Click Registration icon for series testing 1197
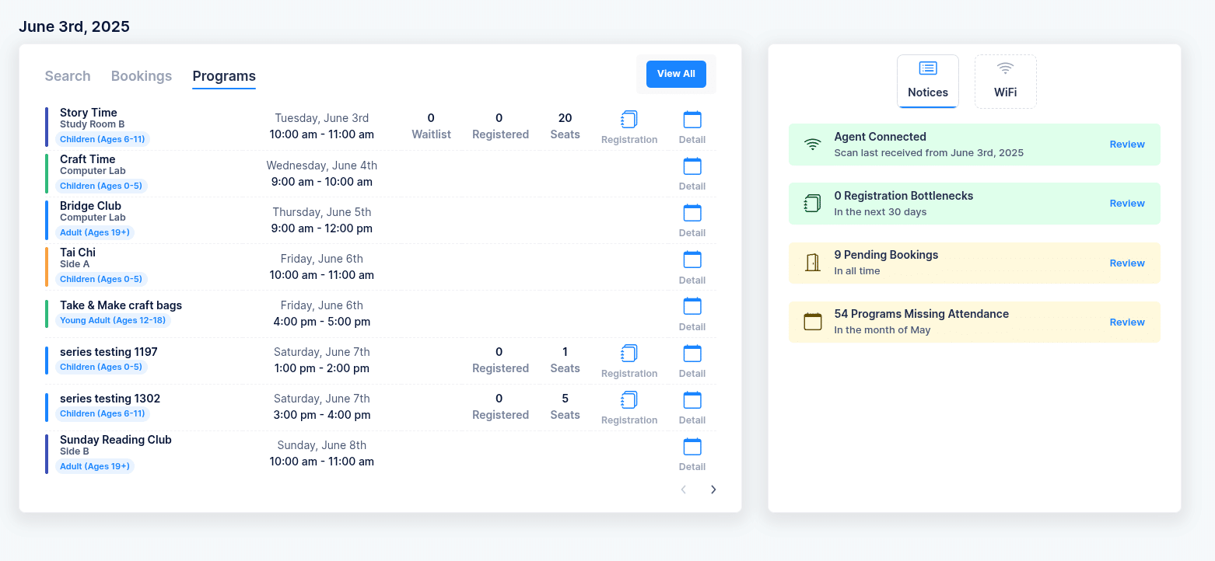1215x561 pixels. point(629,353)
